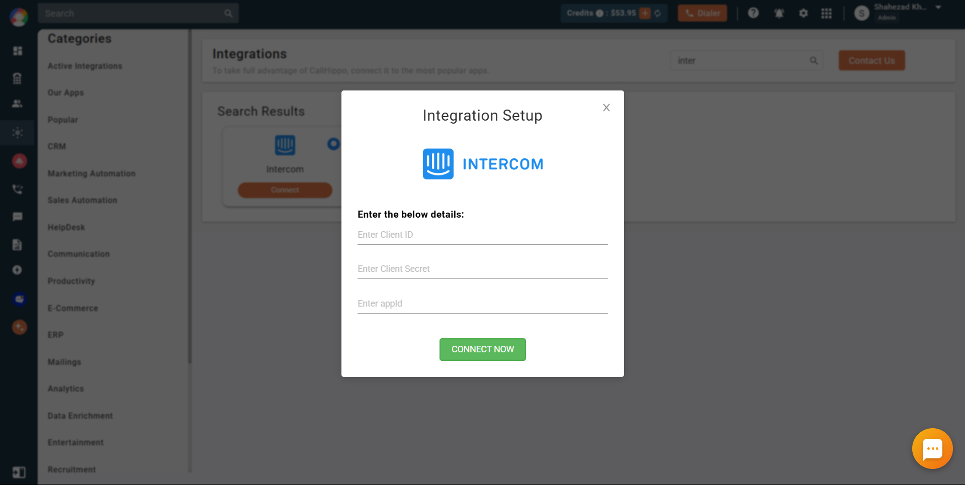Refresh the credits balance
Image resolution: width=965 pixels, height=485 pixels.
658,13
